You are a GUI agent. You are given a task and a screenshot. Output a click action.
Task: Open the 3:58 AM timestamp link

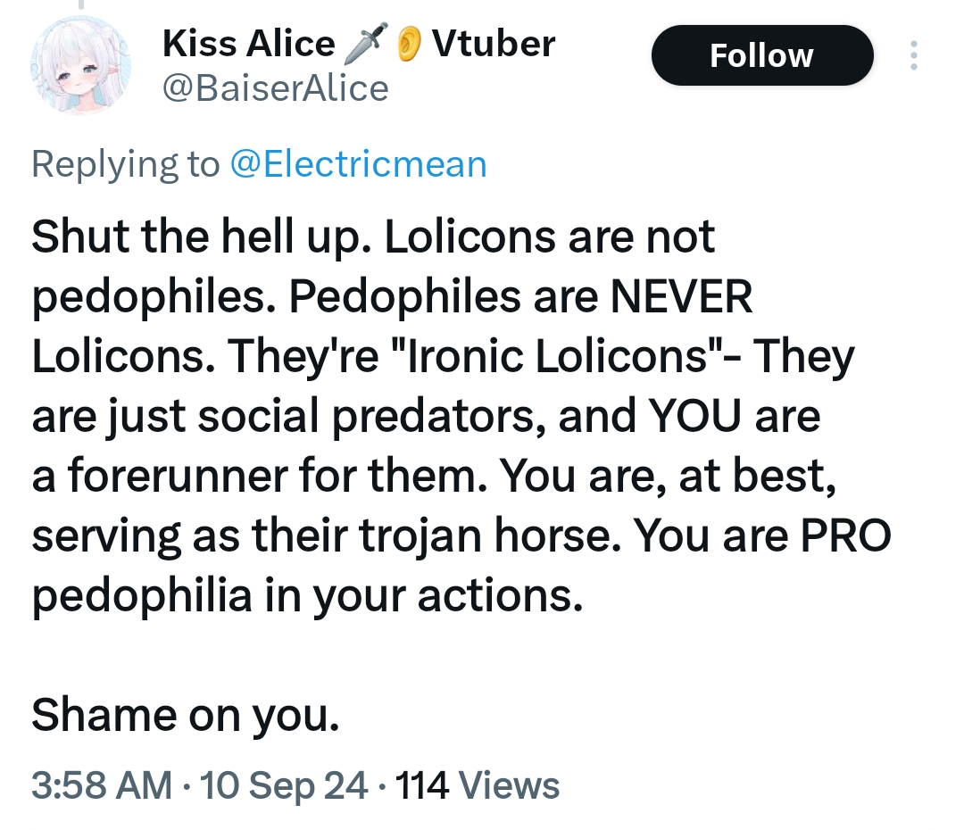(x=102, y=785)
